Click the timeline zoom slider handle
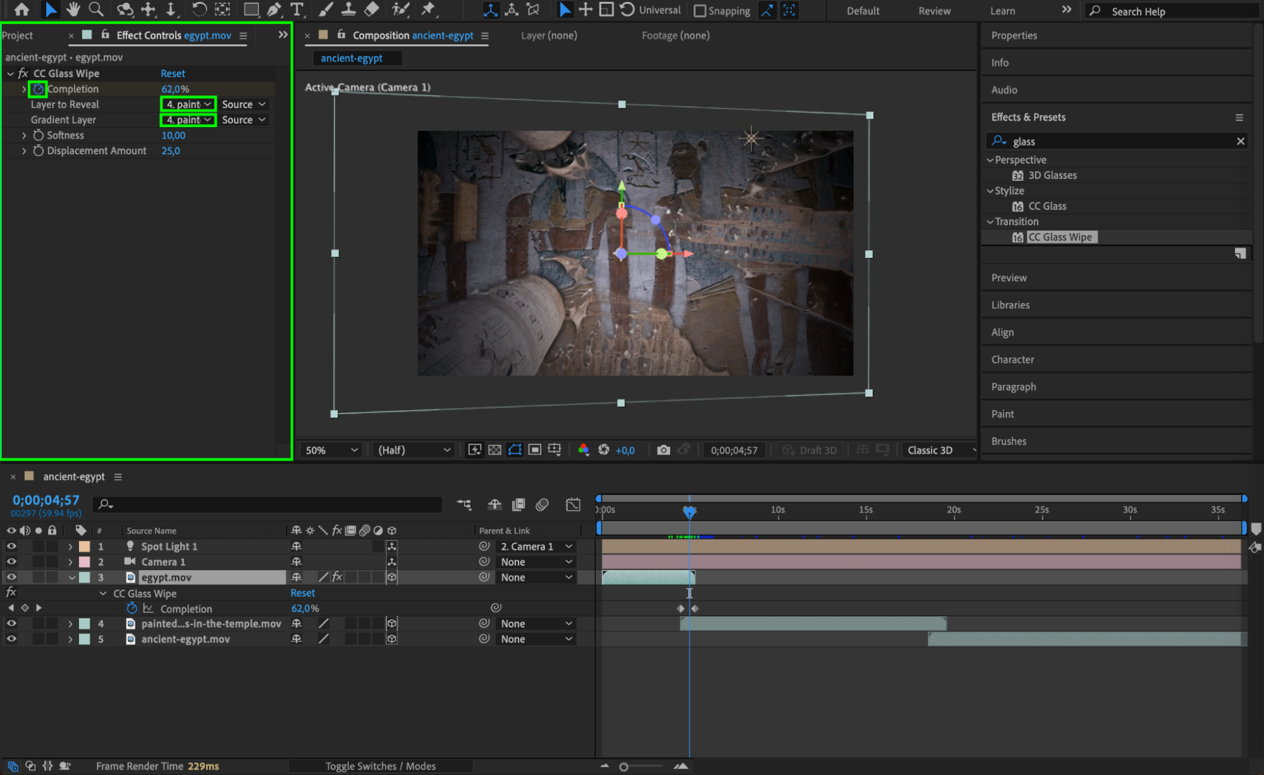The image size is (1264, 775). point(623,767)
